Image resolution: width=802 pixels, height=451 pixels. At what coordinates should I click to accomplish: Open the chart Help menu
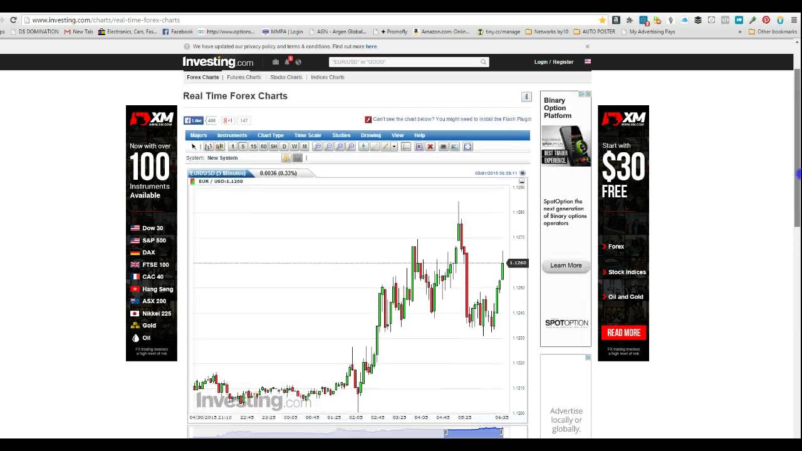click(420, 135)
